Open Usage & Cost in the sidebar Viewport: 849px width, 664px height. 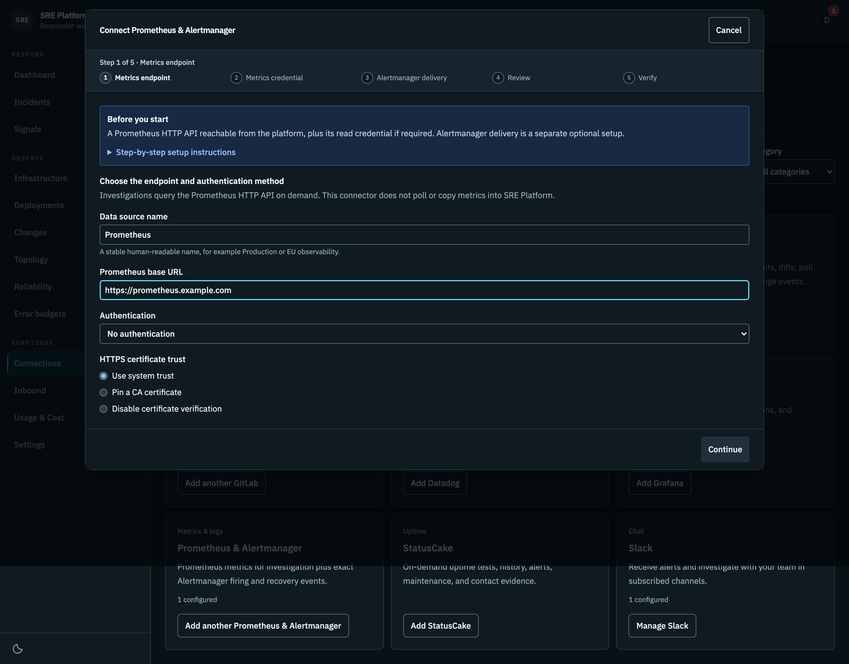pyautogui.click(x=39, y=418)
